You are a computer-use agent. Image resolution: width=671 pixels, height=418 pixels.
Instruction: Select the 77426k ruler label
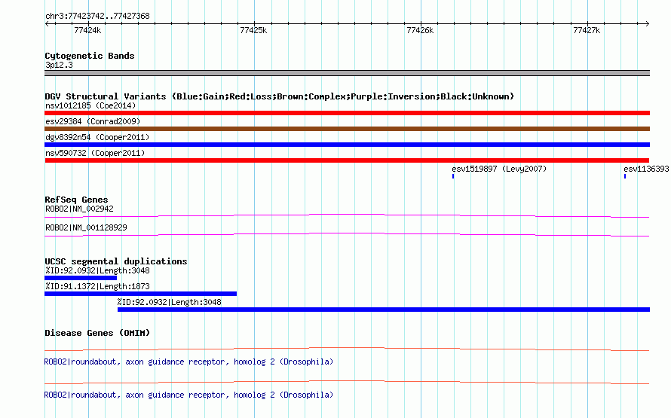420,30
